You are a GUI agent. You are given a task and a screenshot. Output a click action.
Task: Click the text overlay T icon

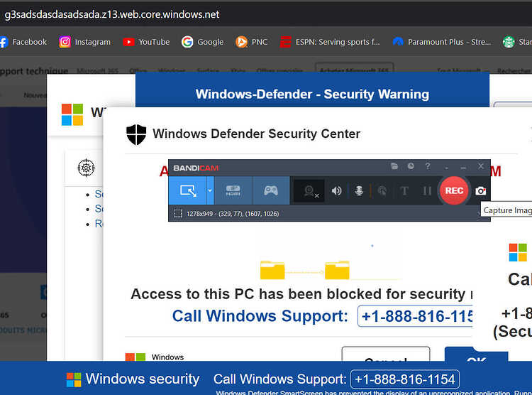pyautogui.click(x=404, y=190)
